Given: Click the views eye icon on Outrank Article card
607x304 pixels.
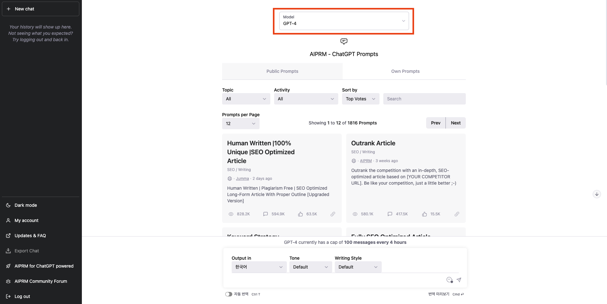Looking at the screenshot, I should point(355,214).
